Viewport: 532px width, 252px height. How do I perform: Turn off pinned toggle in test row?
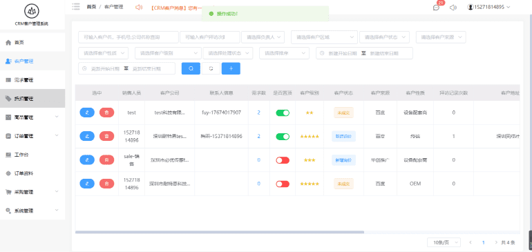coord(283,113)
